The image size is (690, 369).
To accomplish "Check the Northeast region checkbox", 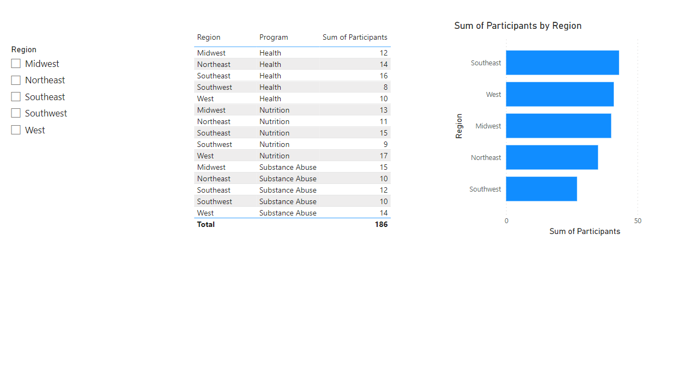I will 15,79.
